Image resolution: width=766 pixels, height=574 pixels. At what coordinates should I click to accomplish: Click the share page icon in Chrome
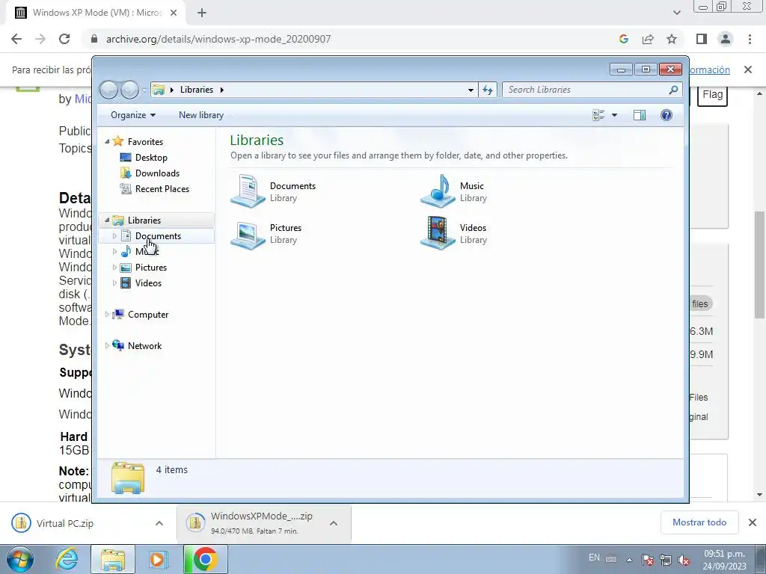pyautogui.click(x=648, y=39)
